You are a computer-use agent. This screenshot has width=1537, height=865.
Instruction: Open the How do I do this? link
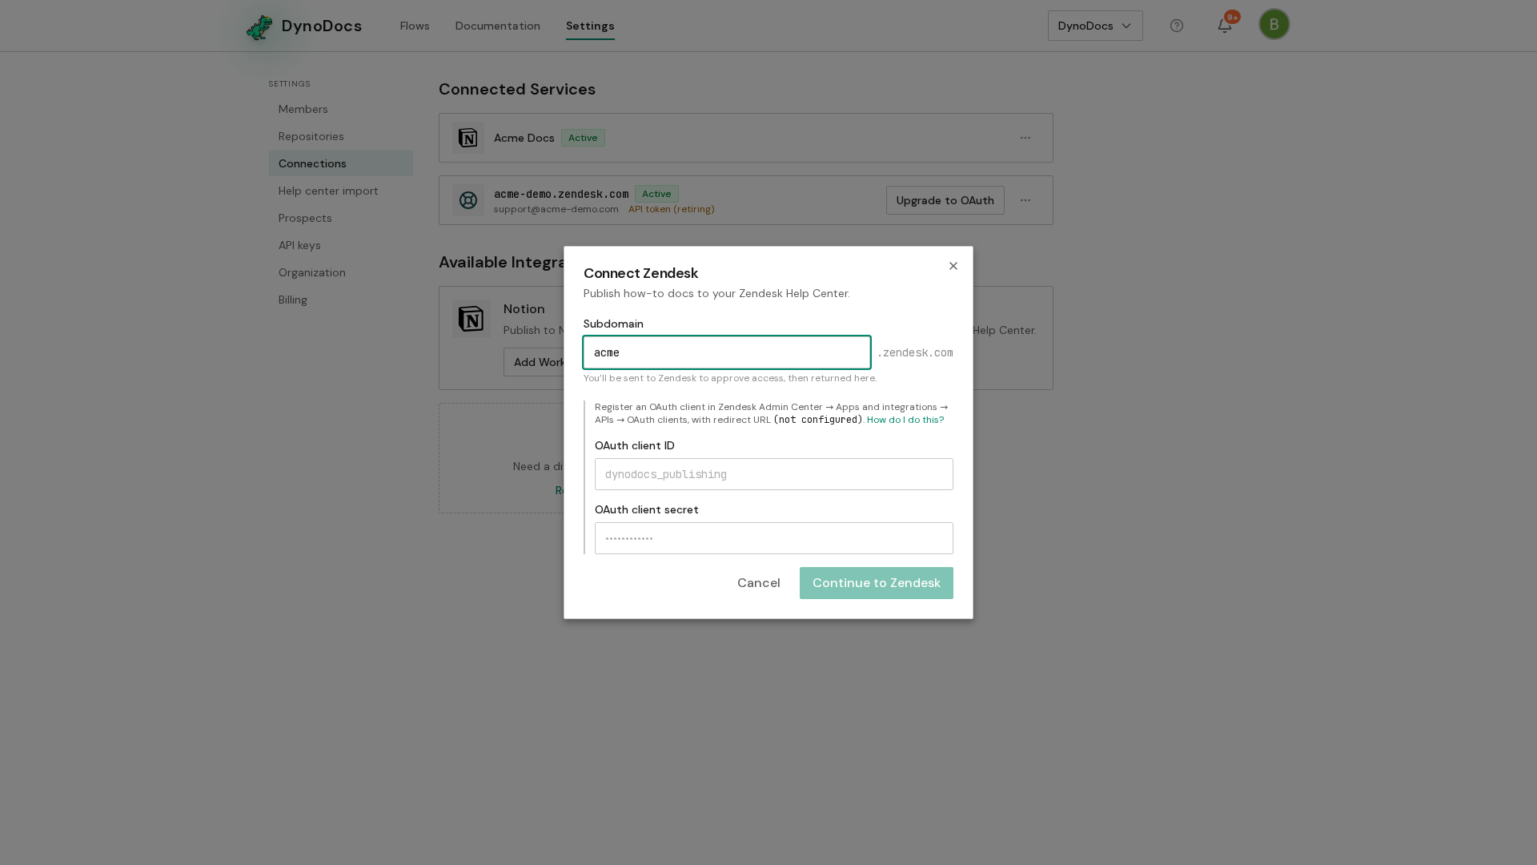tap(905, 420)
